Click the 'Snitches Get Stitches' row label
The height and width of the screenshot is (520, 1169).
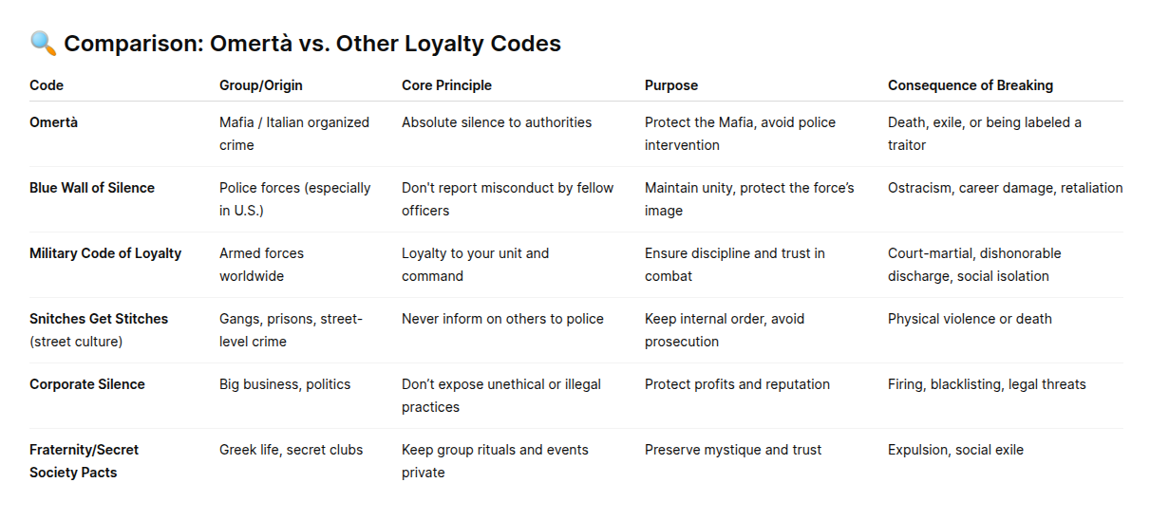click(99, 319)
